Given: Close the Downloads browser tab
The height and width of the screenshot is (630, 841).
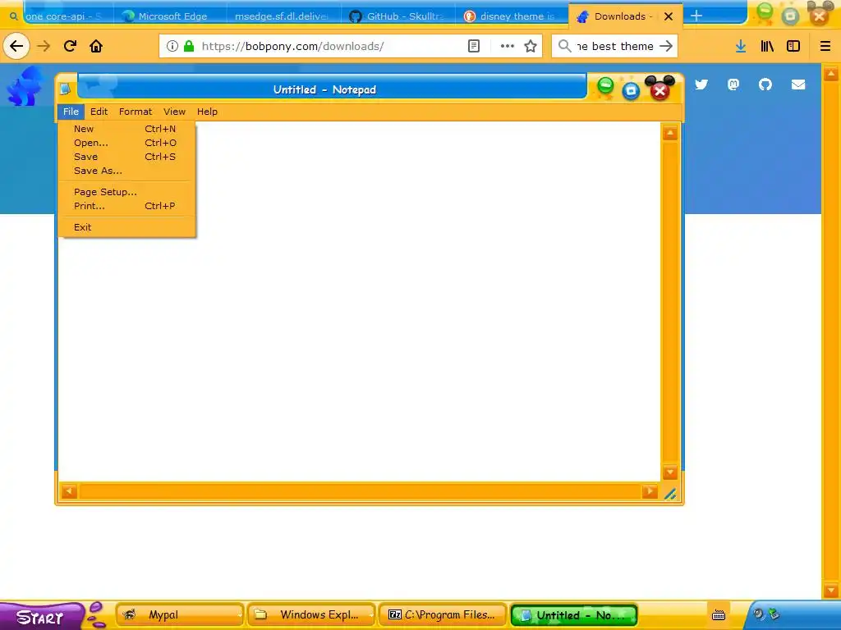Looking at the screenshot, I should 669,16.
